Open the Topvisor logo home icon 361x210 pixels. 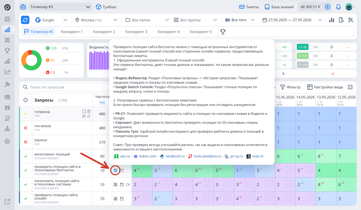pyautogui.click(x=7, y=7)
